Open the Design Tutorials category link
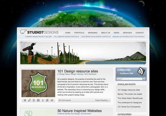166x116 pixels. (77, 74)
